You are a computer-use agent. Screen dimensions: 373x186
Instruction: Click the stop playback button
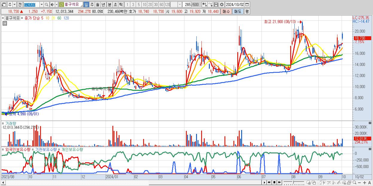pos(274,182)
